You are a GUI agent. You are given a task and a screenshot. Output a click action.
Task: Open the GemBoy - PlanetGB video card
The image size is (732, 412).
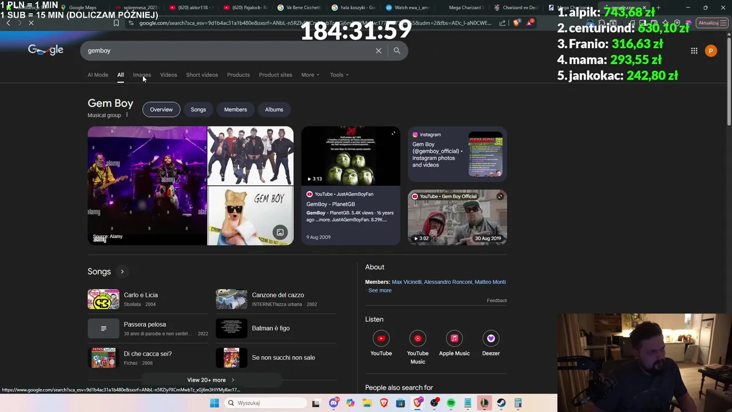(351, 186)
